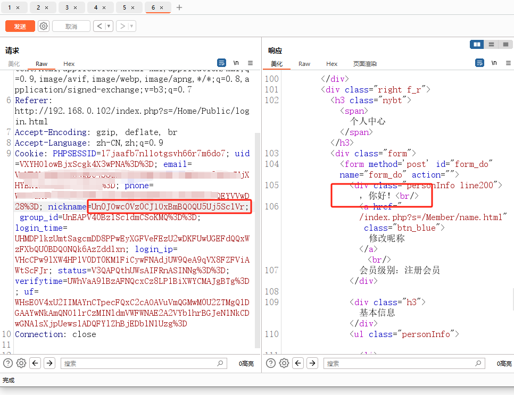
Task: Click the Accept-Encoding header line
Action: (96, 132)
